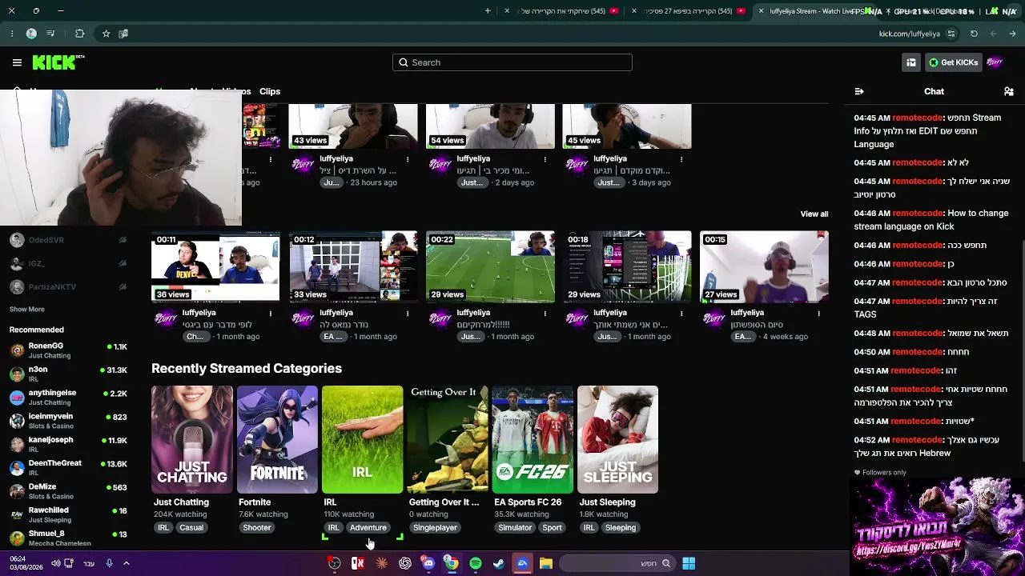Select the Singleplayer tag
This screenshot has height=576, width=1025.
click(435, 528)
